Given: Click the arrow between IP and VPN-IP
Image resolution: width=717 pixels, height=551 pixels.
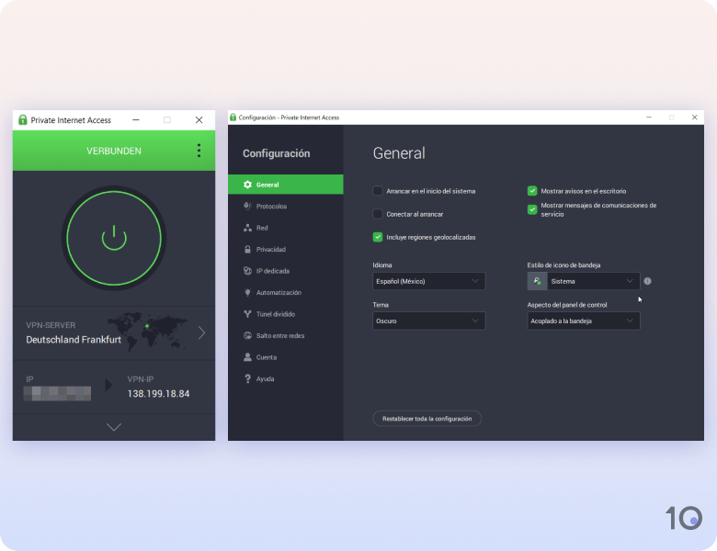Looking at the screenshot, I should click(x=108, y=385).
